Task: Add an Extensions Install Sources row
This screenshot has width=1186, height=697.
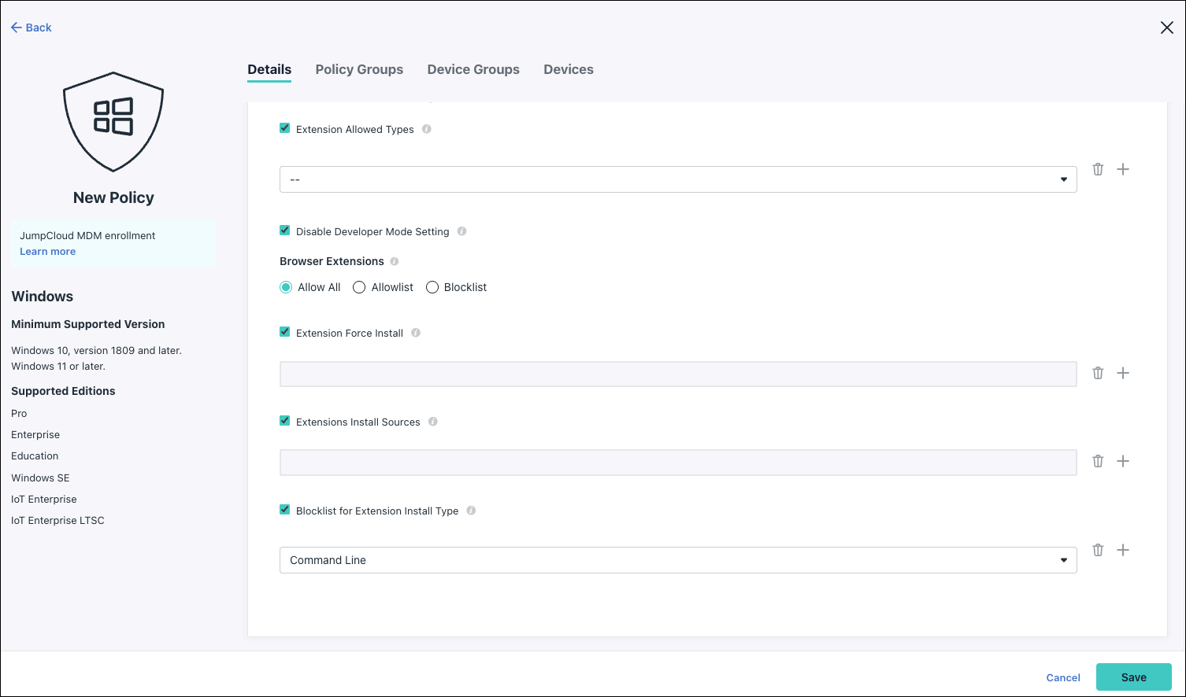Action: click(x=1123, y=461)
